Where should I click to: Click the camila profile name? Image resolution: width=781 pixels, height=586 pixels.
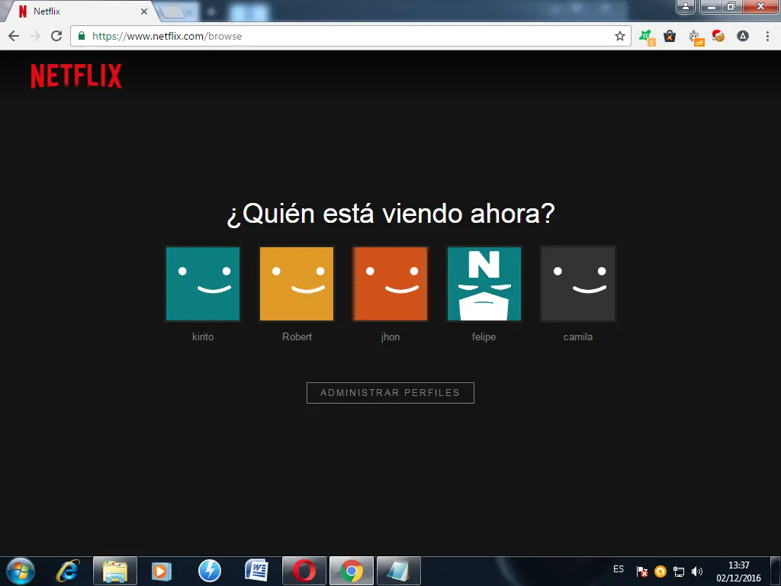pyautogui.click(x=578, y=336)
